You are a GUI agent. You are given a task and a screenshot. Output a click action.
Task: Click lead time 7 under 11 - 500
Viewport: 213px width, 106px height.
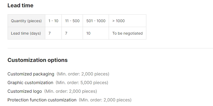(x=72, y=33)
